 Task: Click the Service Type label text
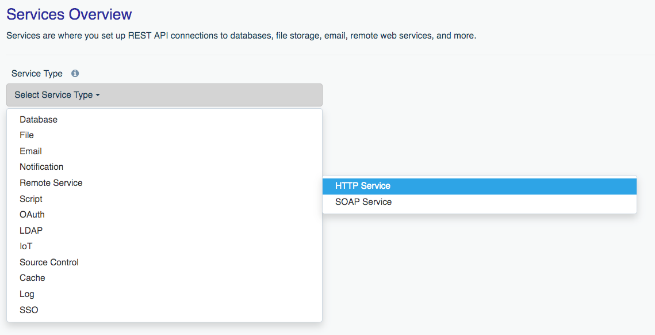[x=37, y=74]
